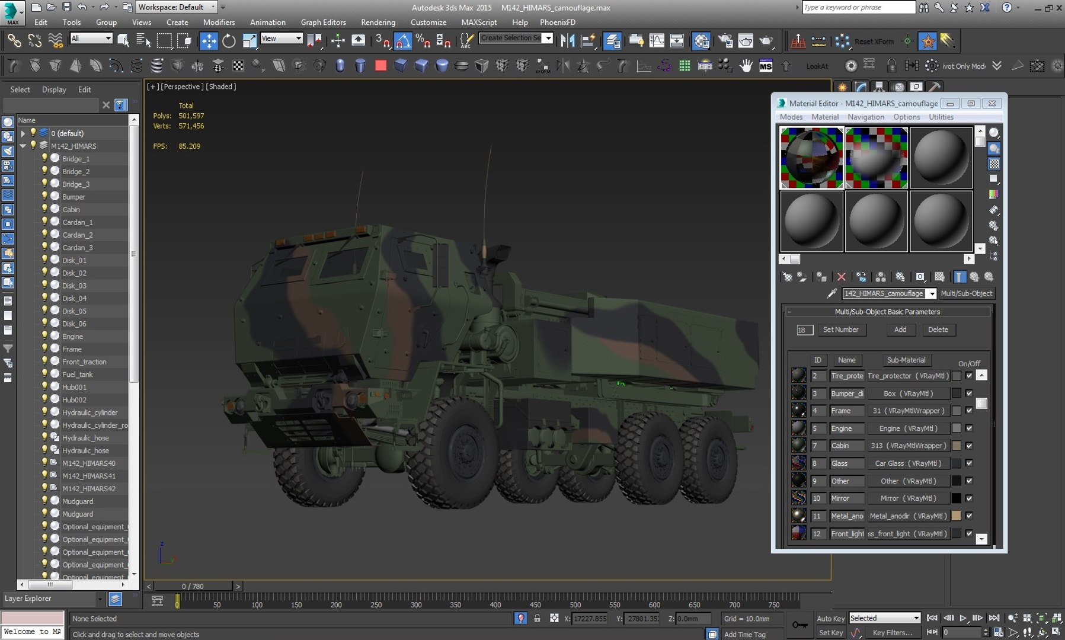The width and height of the screenshot is (1065, 640).
Task: Open the key mode Selected dropdown
Action: click(x=884, y=618)
